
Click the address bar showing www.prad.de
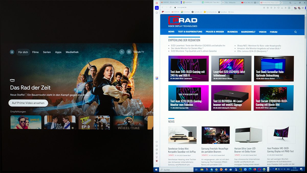point(217,7)
